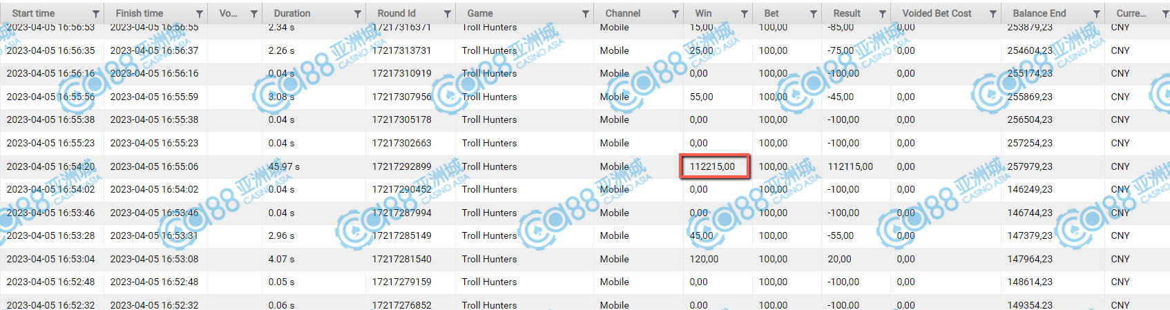1170x310 pixels.
Task: Sort by Voided Bet Cost column header
Action: coord(937,13)
